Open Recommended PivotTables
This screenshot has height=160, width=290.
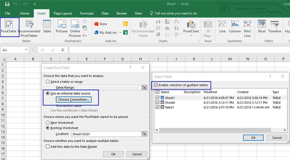click(29, 28)
